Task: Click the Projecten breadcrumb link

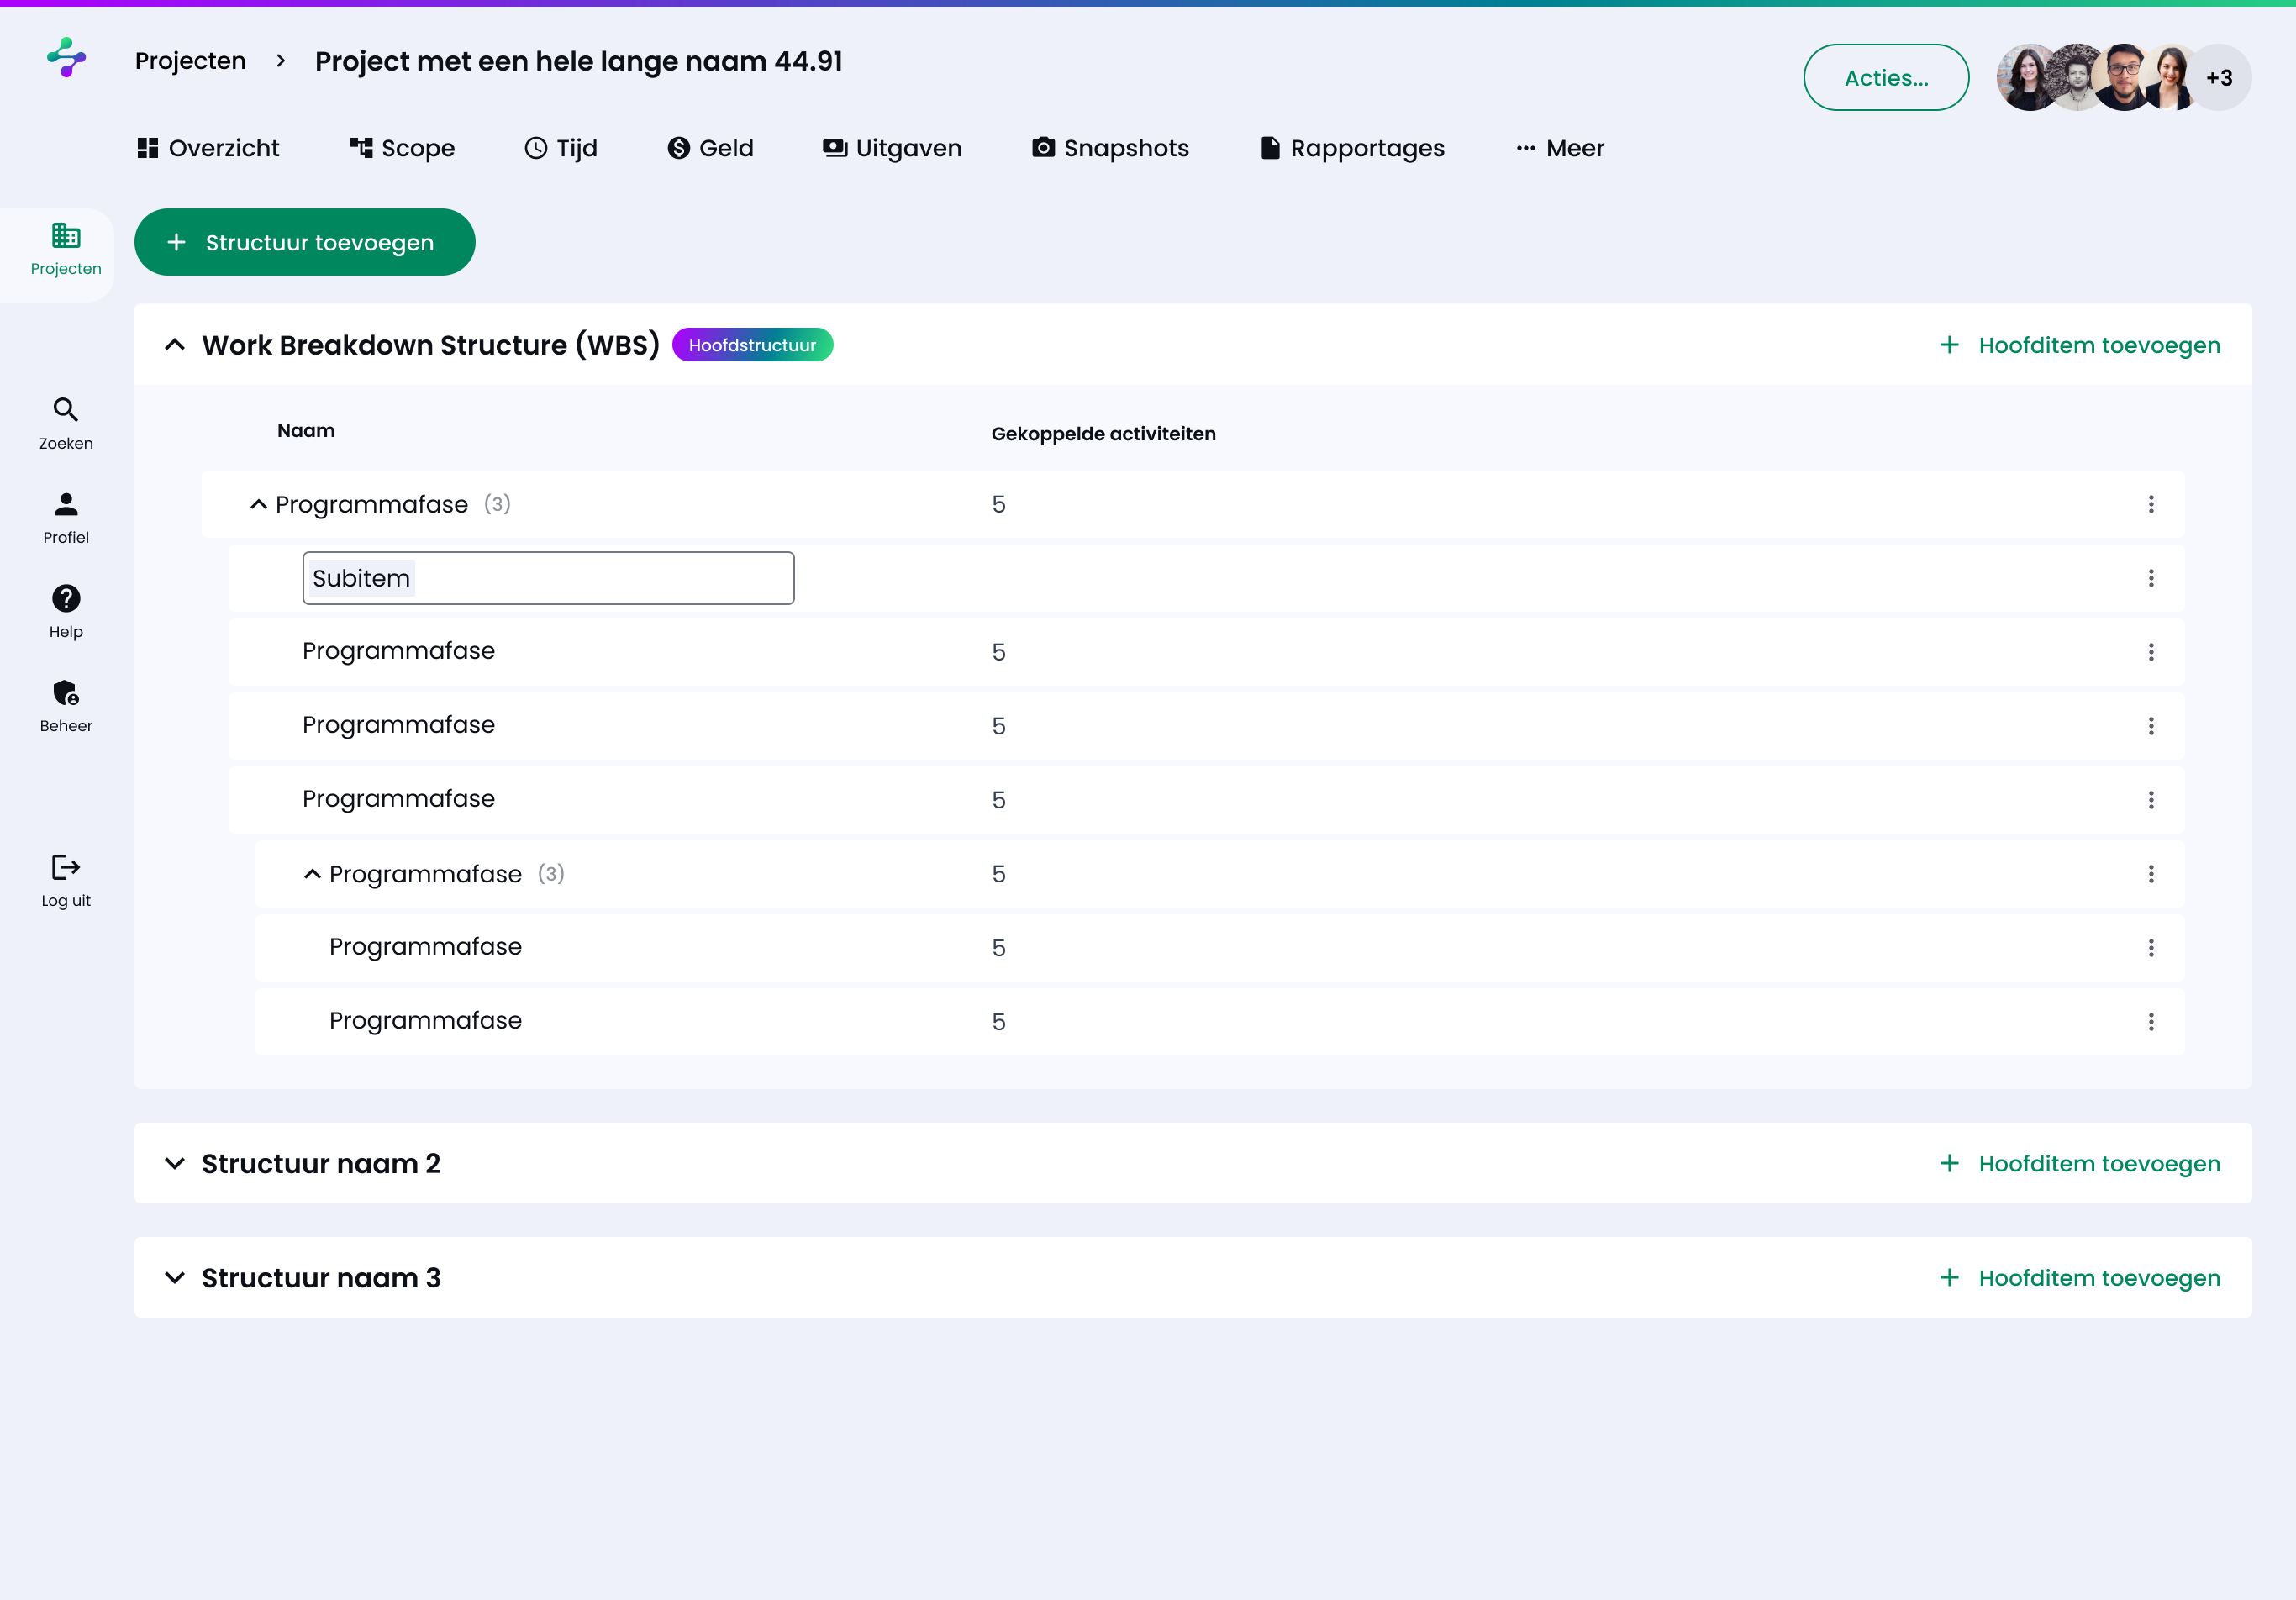Action: 190,61
